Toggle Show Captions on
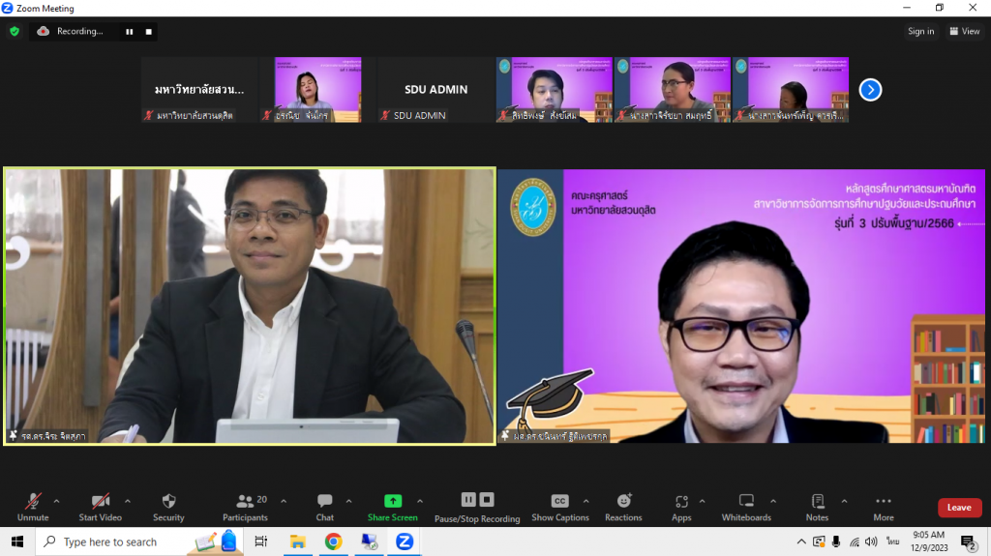This screenshot has width=991, height=556. [x=559, y=501]
